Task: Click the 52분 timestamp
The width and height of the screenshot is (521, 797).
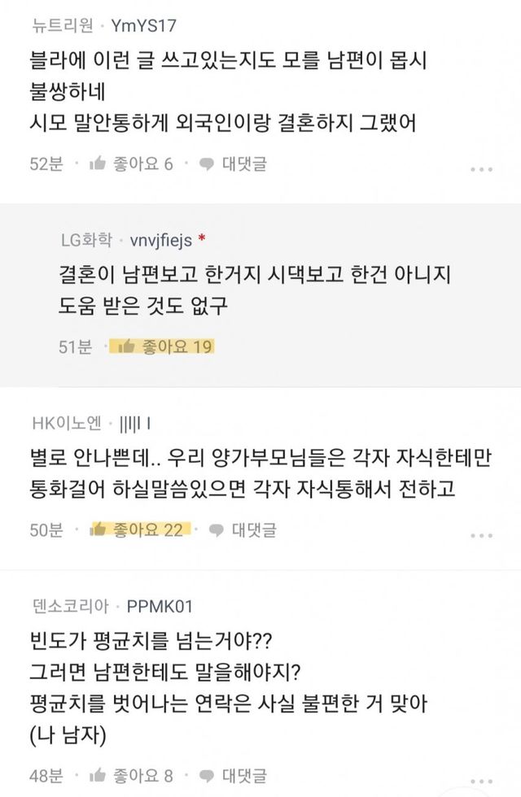Action: click(46, 164)
